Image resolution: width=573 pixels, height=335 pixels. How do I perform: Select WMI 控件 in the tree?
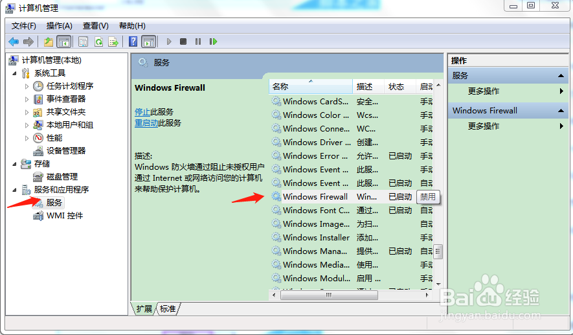pos(65,216)
